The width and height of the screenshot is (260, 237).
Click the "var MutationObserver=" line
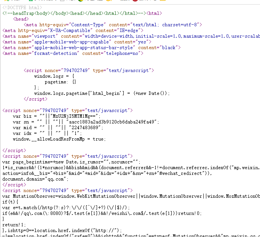(x=131, y=196)
